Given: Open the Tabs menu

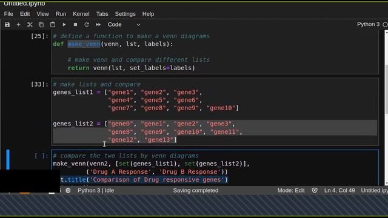Looking at the screenshot, I should [102, 14].
